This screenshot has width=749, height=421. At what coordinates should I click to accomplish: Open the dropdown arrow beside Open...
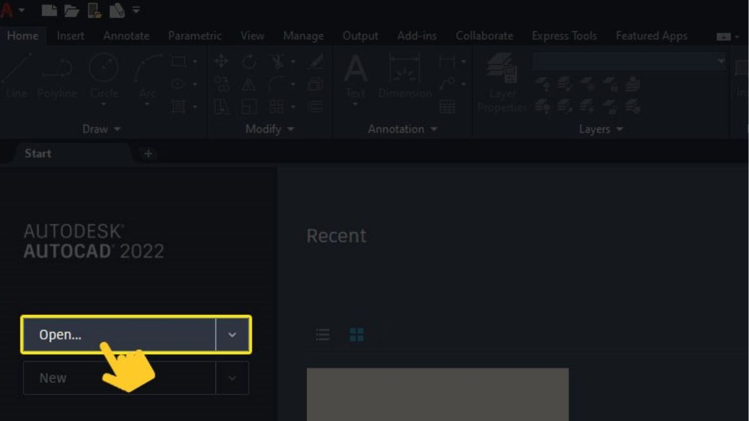click(x=232, y=335)
